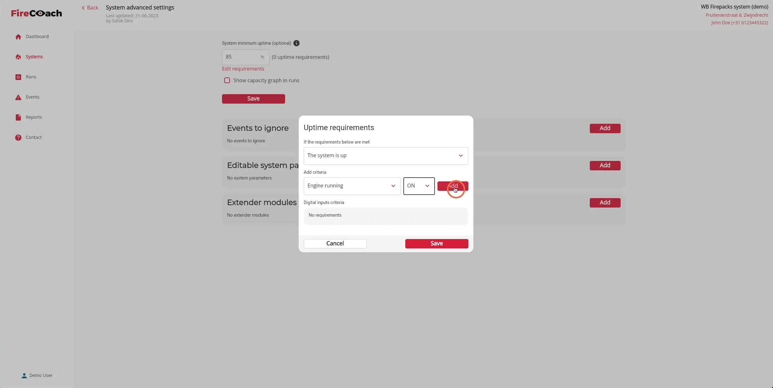The height and width of the screenshot is (388, 773).
Task: Open Contact menu item
Action: pyautogui.click(x=34, y=137)
